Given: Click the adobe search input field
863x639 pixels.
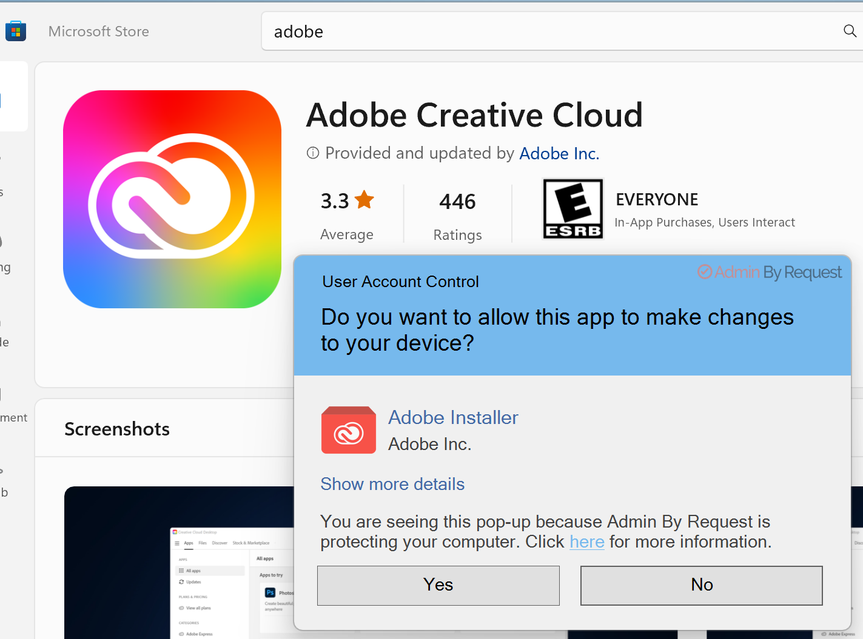Looking at the screenshot, I should [x=425, y=31].
